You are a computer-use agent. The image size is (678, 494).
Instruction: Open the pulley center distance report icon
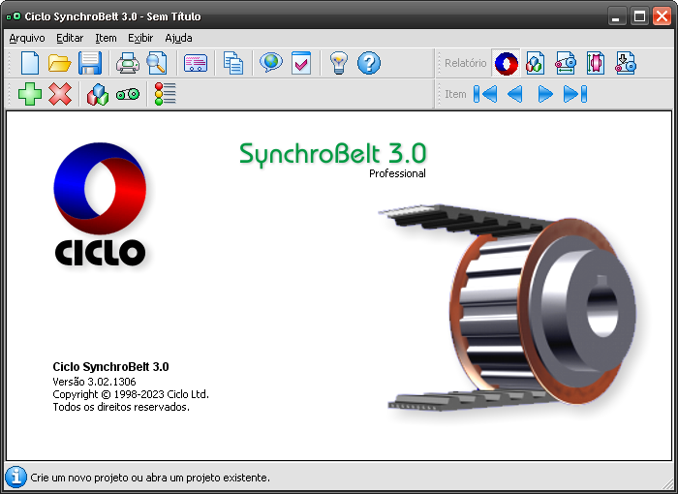(x=565, y=64)
